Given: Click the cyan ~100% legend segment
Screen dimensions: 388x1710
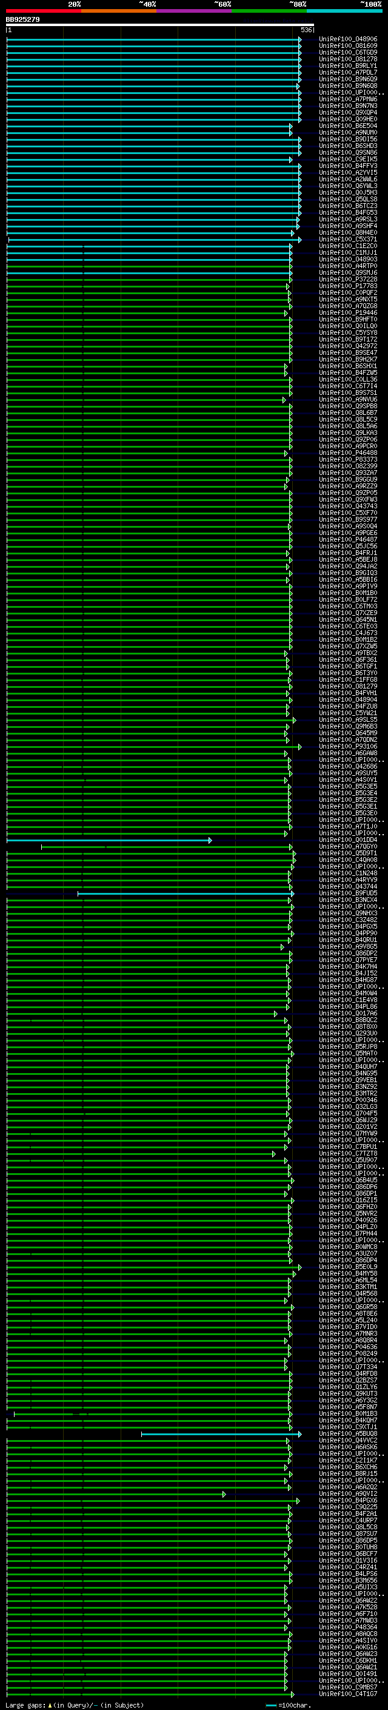Looking at the screenshot, I should click(345, 11).
